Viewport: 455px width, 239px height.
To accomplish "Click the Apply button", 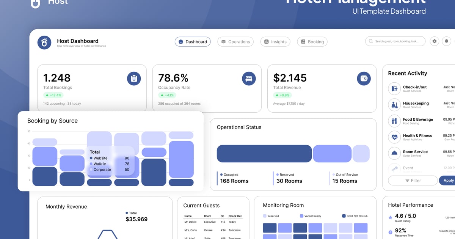I will [448, 181].
